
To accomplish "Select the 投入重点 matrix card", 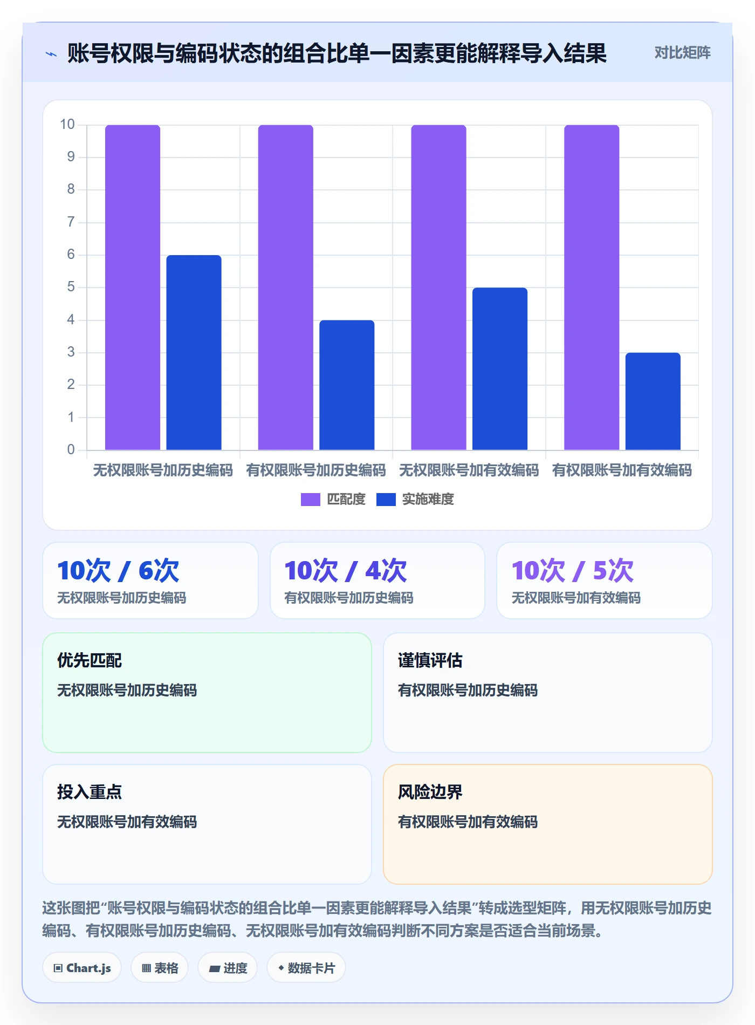I will pyautogui.click(x=207, y=824).
